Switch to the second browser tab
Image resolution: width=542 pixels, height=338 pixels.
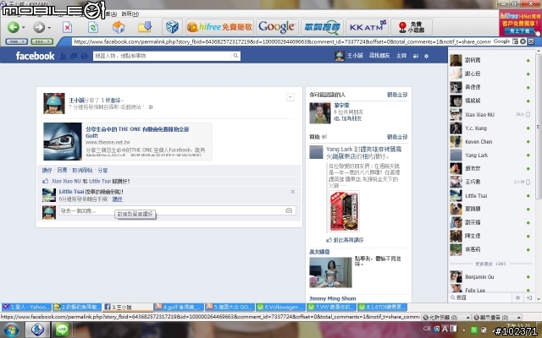click(x=77, y=307)
